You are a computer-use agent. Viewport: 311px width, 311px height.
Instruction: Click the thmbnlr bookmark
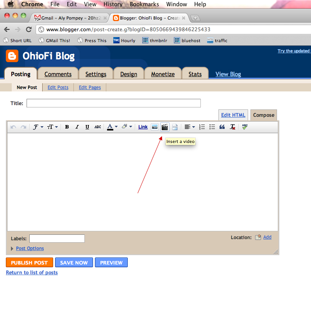(155, 41)
